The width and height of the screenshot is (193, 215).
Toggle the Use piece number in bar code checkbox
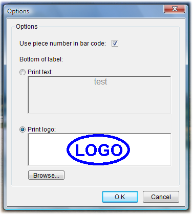click(x=115, y=44)
